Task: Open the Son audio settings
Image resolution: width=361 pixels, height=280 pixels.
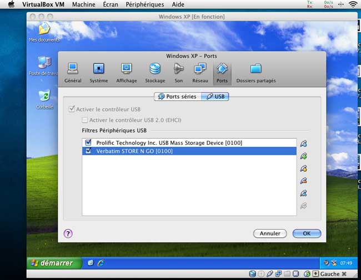Action: tap(178, 73)
